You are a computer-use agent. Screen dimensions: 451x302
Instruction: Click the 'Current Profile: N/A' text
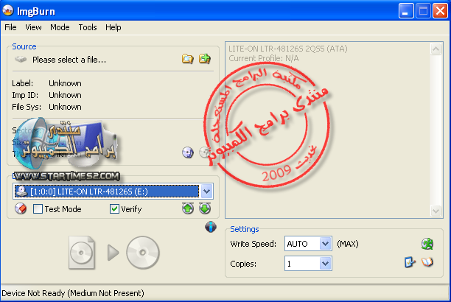[264, 58]
